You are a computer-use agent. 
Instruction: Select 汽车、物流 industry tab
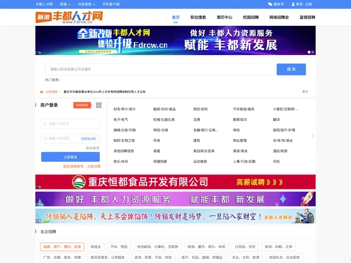pos(119,247)
